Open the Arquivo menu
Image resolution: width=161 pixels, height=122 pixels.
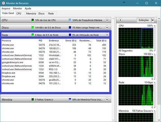point(6,8)
